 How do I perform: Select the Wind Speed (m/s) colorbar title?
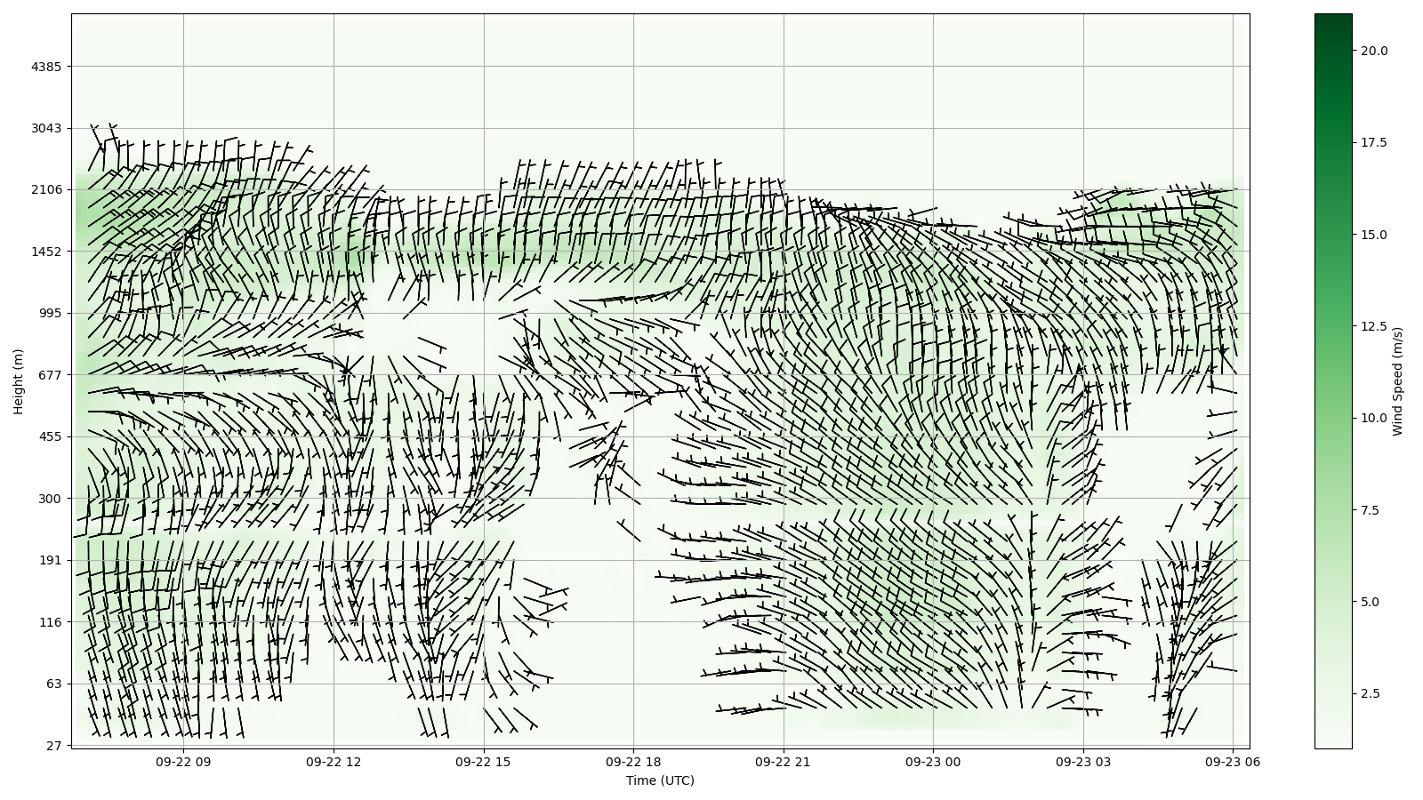pos(1397,381)
